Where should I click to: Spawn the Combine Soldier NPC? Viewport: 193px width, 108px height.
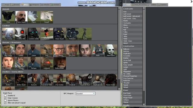34,34
